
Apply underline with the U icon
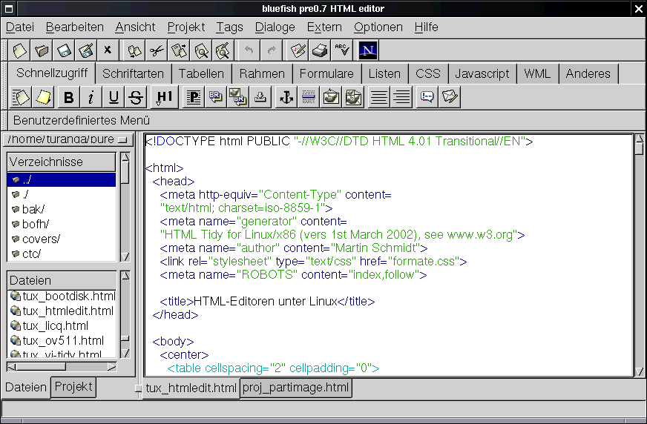click(113, 97)
